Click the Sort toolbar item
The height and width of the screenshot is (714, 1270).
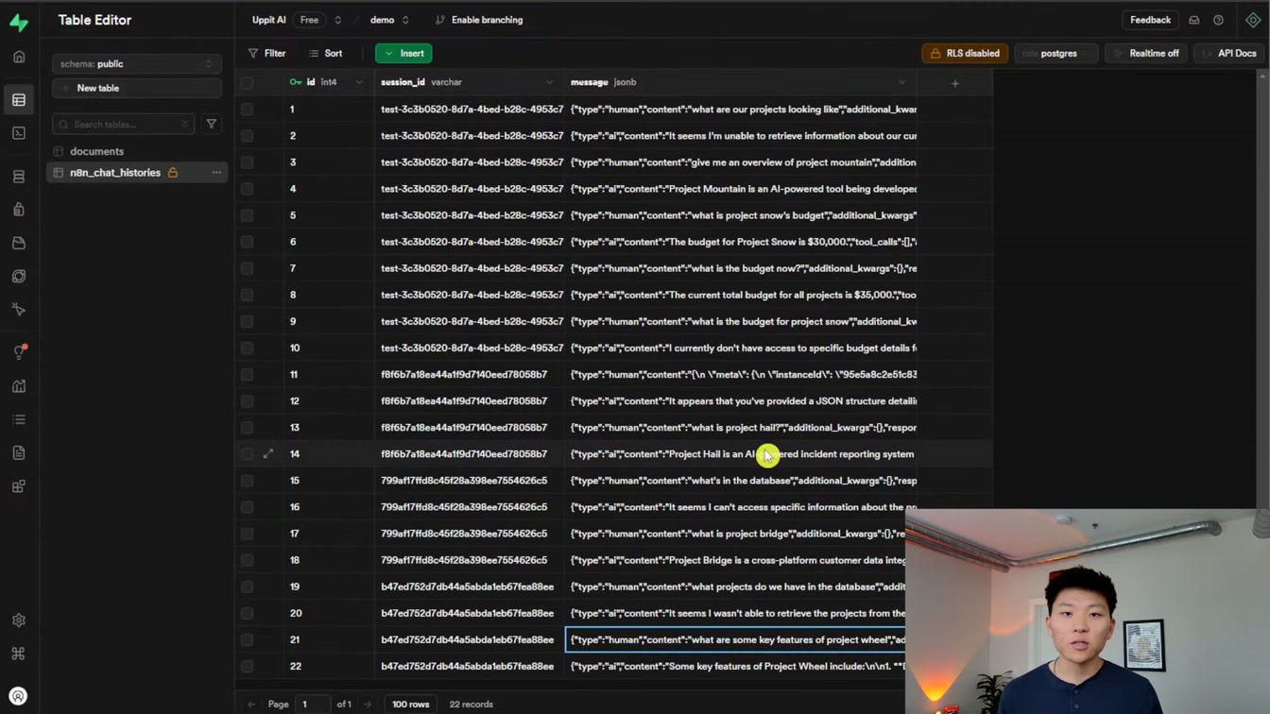(x=326, y=54)
